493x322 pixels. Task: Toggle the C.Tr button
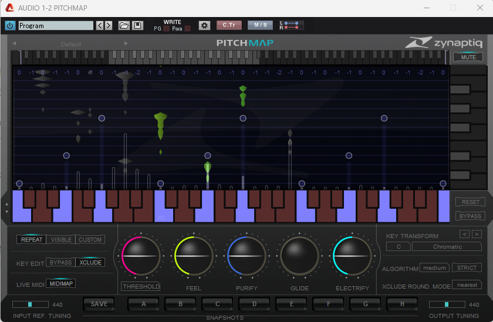229,25
